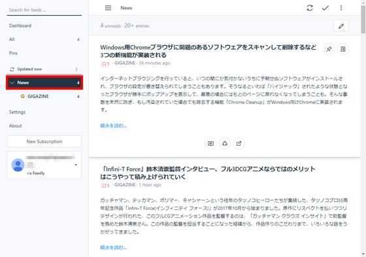Select the News category row

(x=44, y=82)
